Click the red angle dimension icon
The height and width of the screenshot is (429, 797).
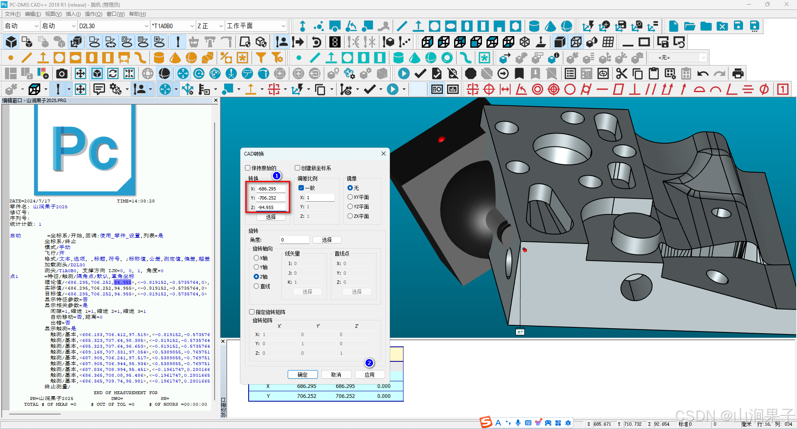pyautogui.click(x=521, y=89)
